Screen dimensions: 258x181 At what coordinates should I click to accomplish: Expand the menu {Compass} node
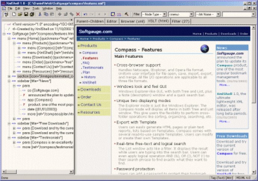(19, 48)
